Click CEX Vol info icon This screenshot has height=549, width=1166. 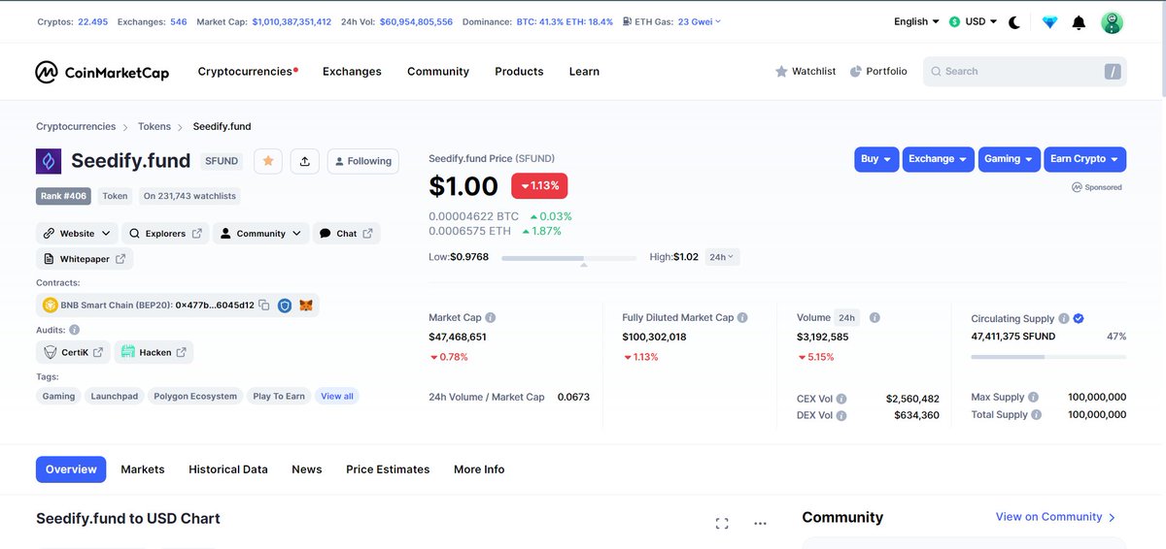click(x=841, y=399)
